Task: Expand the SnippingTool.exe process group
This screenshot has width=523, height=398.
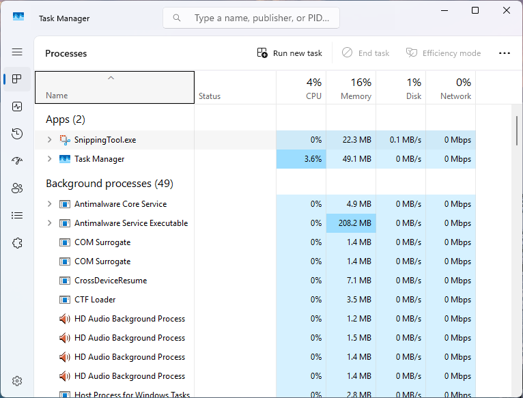Action: pyautogui.click(x=49, y=140)
